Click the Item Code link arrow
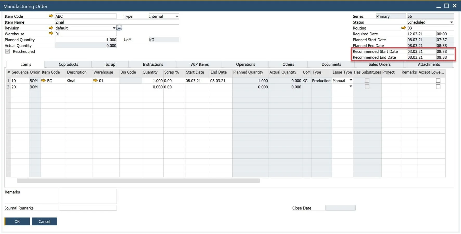The image size is (461, 234). tap(51, 16)
